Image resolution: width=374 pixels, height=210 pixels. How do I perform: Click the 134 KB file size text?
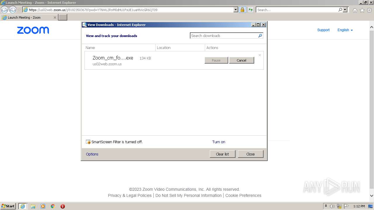point(145,58)
